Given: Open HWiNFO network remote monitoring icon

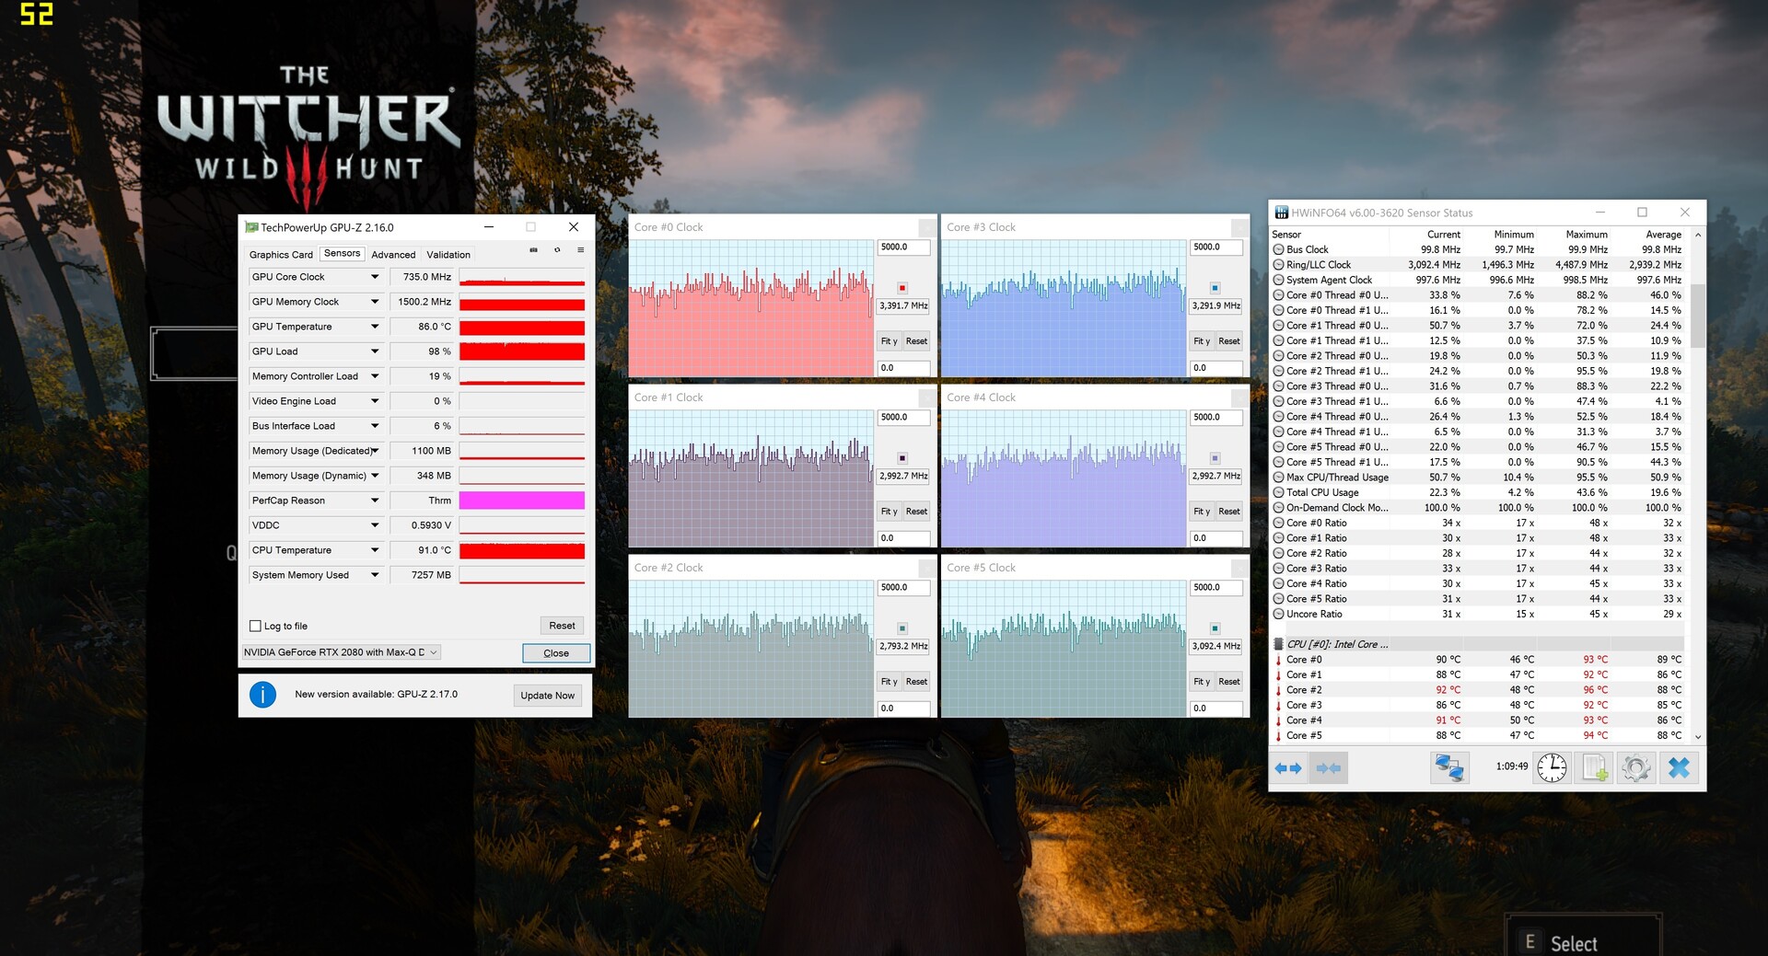Looking at the screenshot, I should coord(1449,767).
